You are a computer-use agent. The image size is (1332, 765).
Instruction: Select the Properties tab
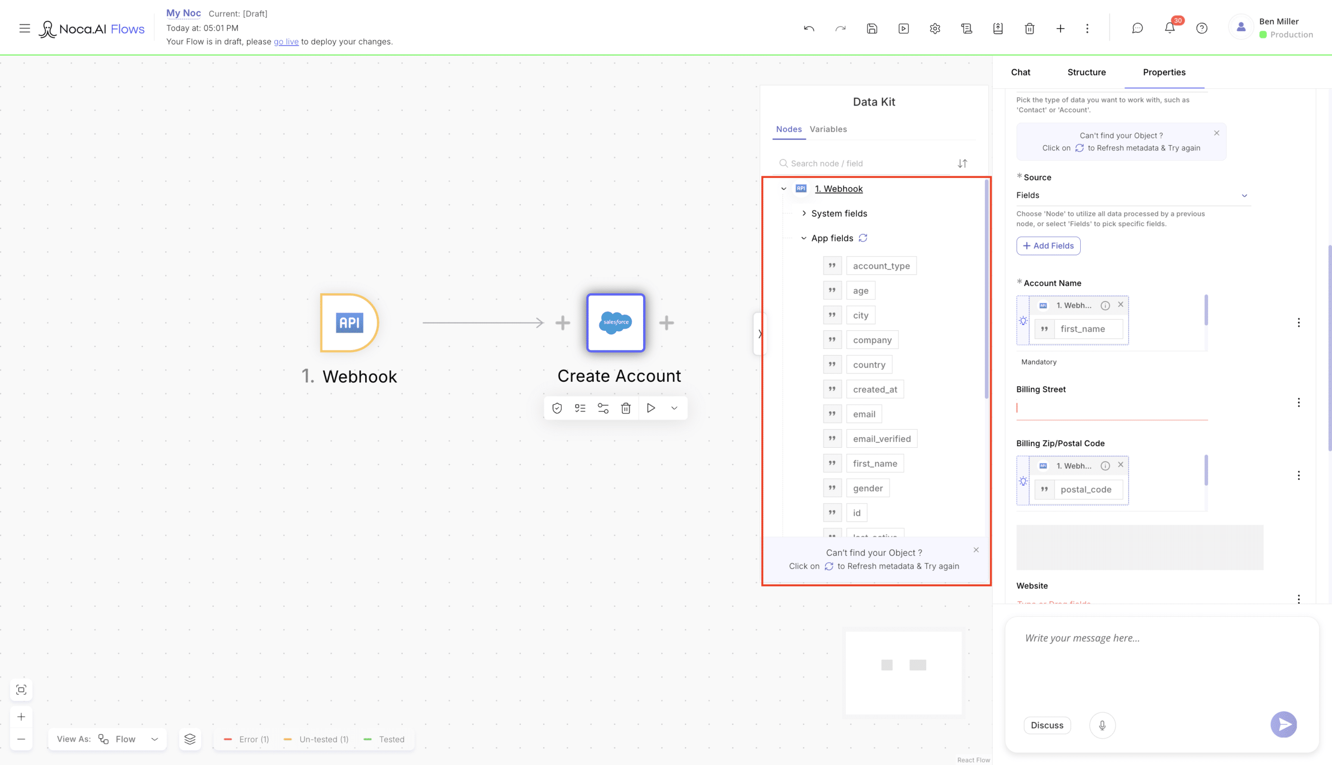point(1164,72)
